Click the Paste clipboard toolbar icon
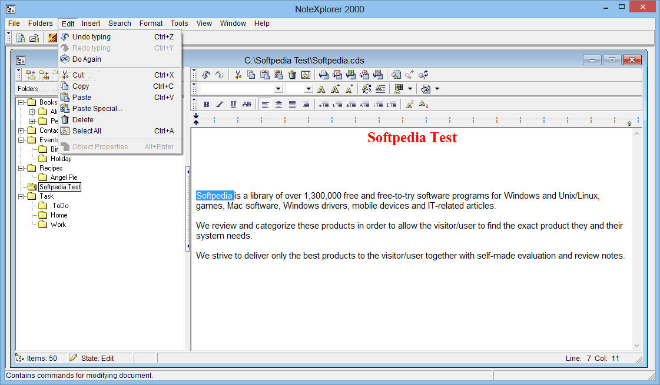660x385 pixels. pos(265,75)
